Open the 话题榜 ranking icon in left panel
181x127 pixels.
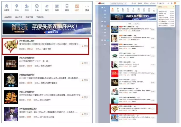pyautogui.click(x=7, y=6)
